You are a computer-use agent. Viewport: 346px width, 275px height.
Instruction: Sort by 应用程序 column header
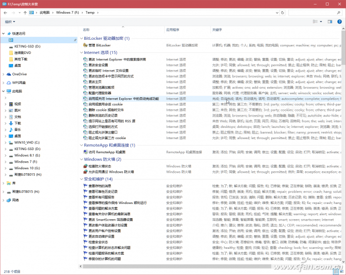173,30
